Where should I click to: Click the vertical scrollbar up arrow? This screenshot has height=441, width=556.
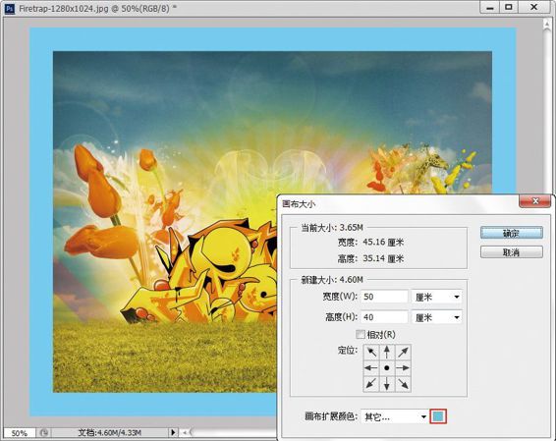[x=546, y=25]
